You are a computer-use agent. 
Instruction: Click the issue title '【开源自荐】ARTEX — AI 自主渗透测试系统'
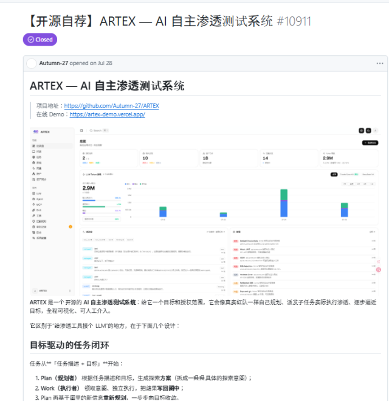[150, 21]
